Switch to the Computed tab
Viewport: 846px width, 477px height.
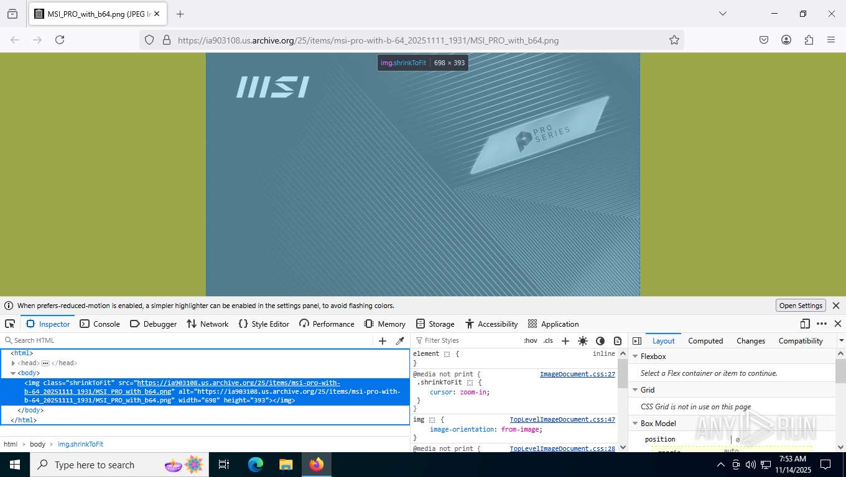(705, 341)
